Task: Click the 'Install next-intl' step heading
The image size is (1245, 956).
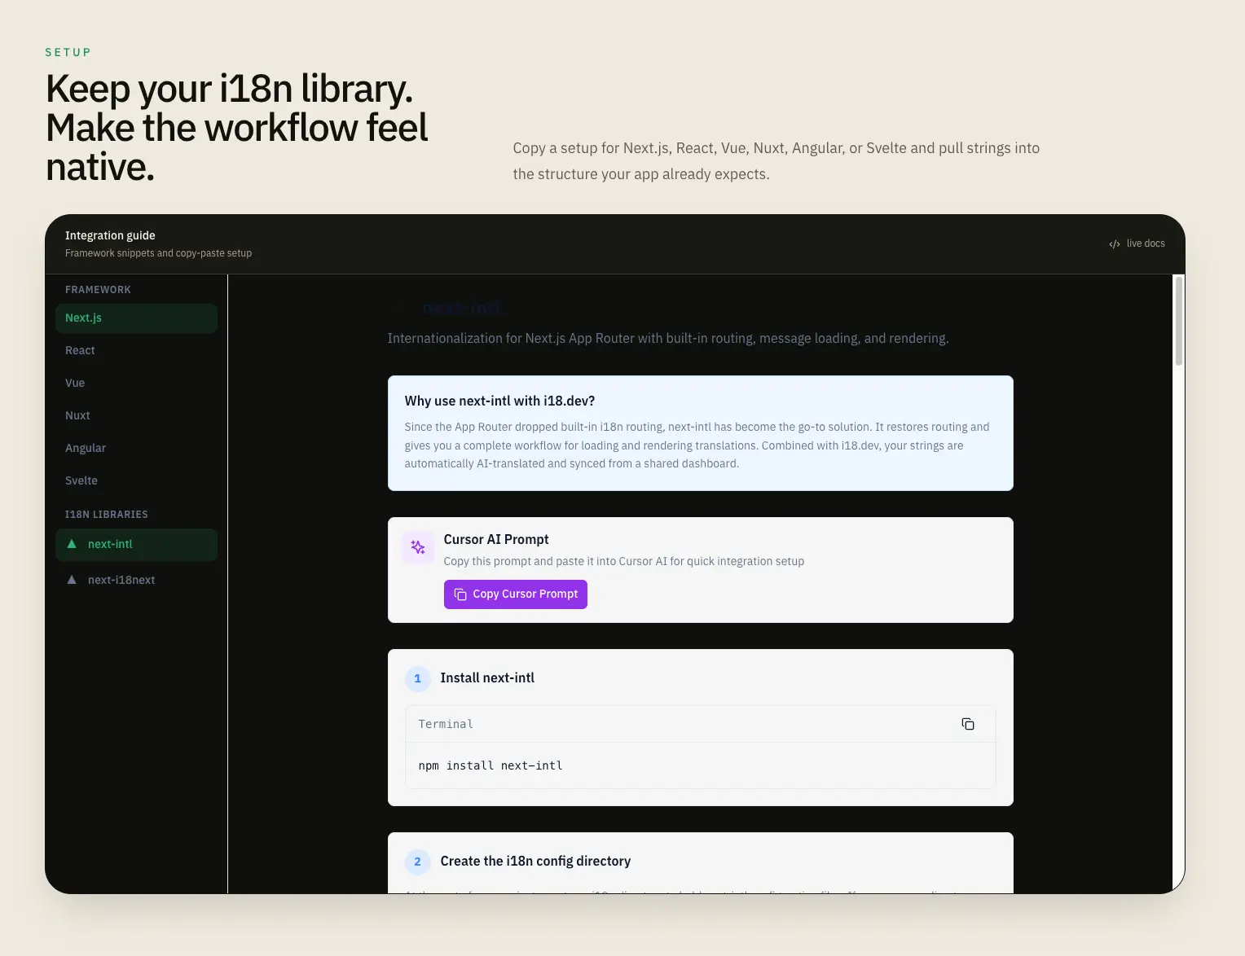Action: click(487, 678)
